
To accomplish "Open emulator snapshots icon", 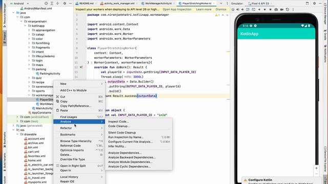I will 288,9.
